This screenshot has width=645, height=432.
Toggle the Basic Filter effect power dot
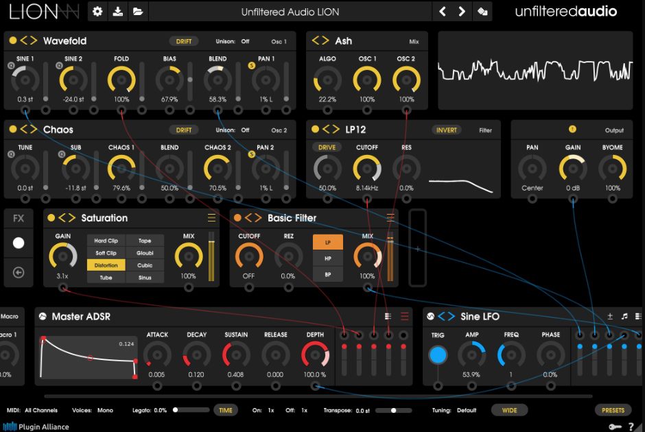(x=237, y=218)
